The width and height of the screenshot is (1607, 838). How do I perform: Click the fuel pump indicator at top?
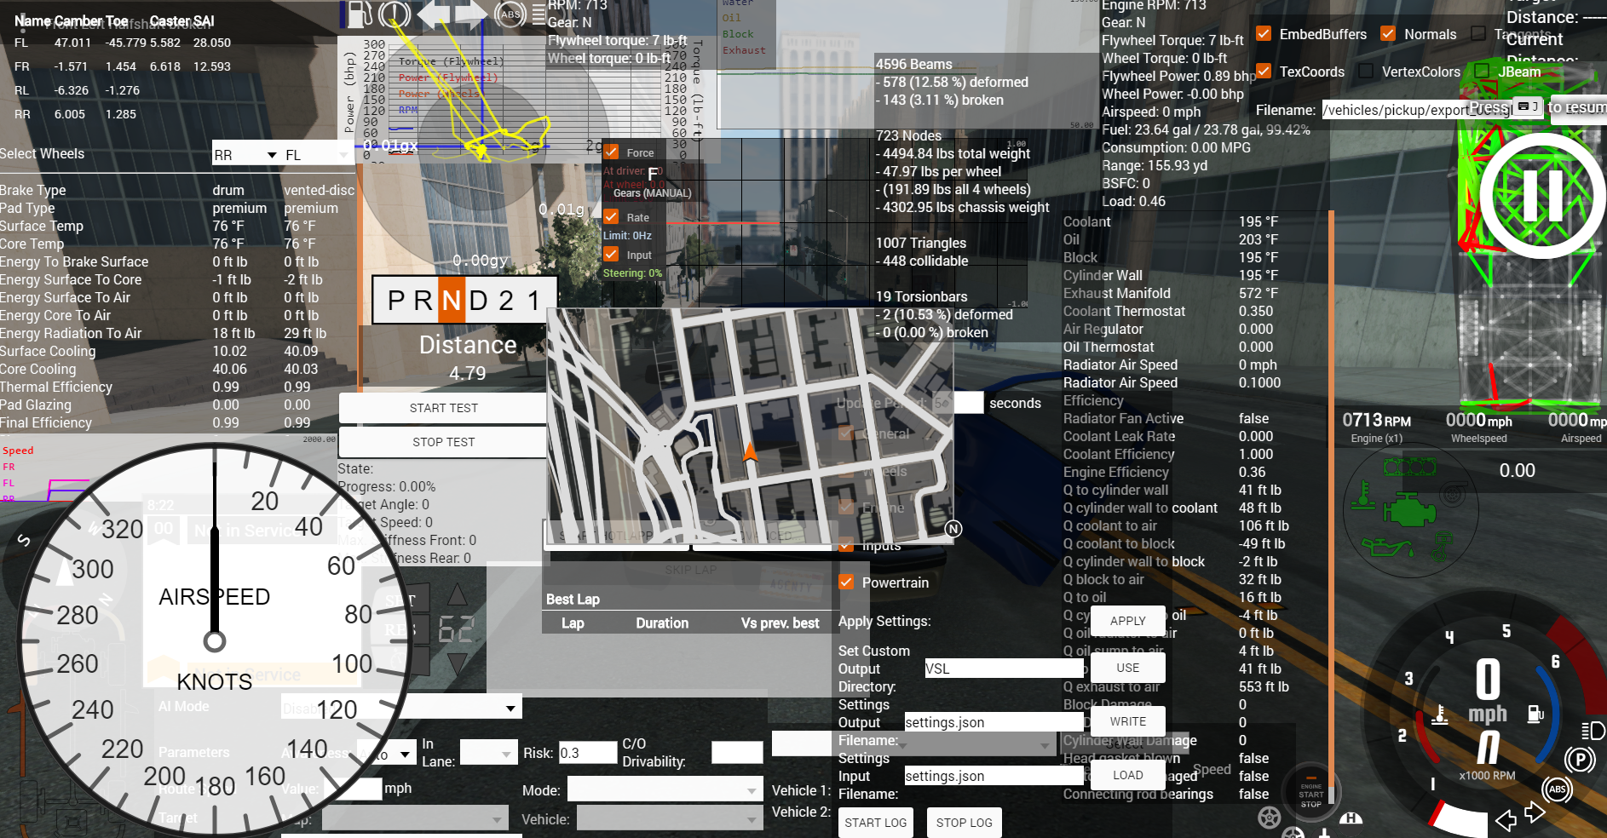click(359, 13)
